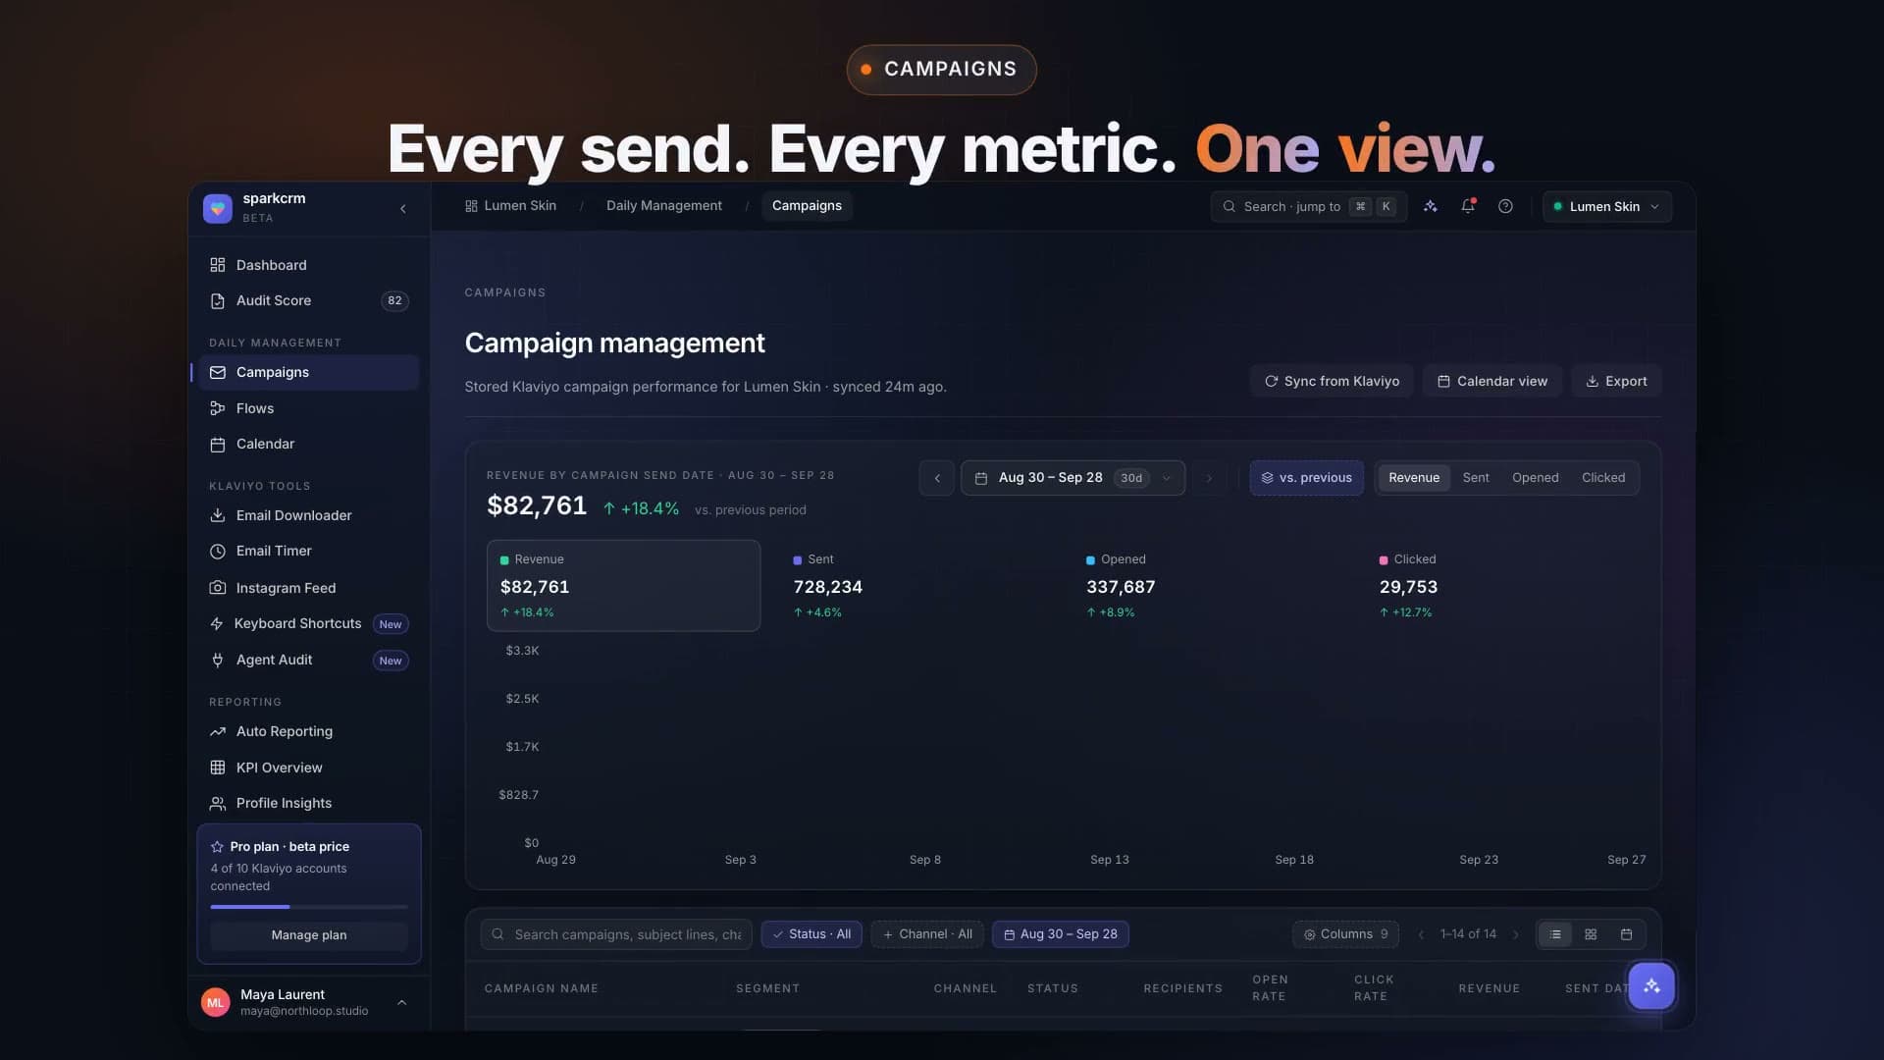Image resolution: width=1884 pixels, height=1060 pixels.
Task: Toggle vs. previous comparison
Action: (x=1306, y=478)
